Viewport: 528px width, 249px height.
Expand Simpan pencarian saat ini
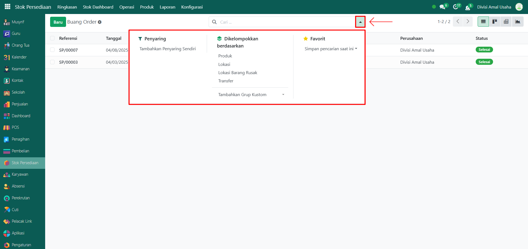tap(331, 49)
